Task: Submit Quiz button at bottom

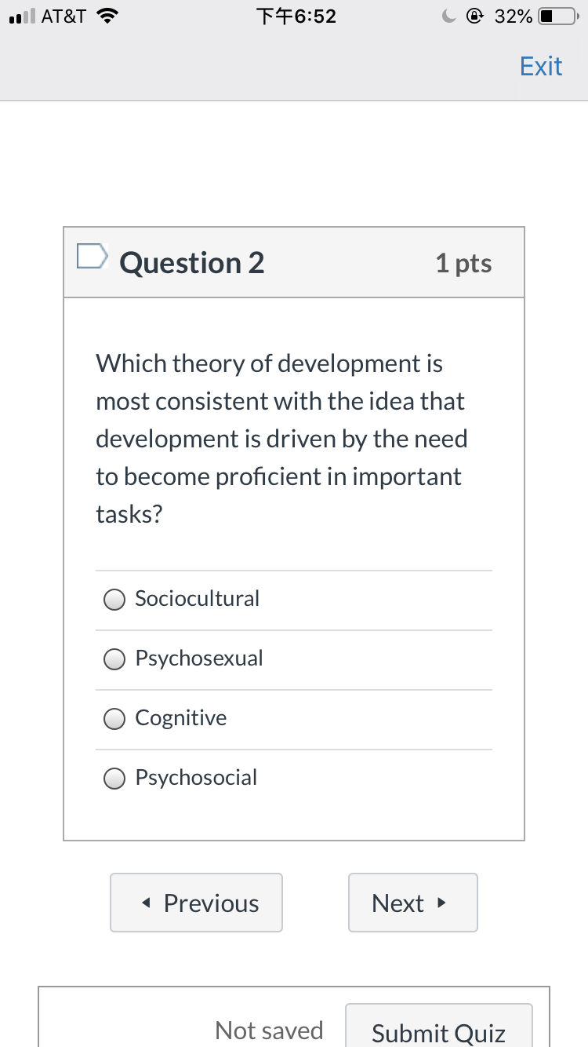Action: (x=439, y=1027)
